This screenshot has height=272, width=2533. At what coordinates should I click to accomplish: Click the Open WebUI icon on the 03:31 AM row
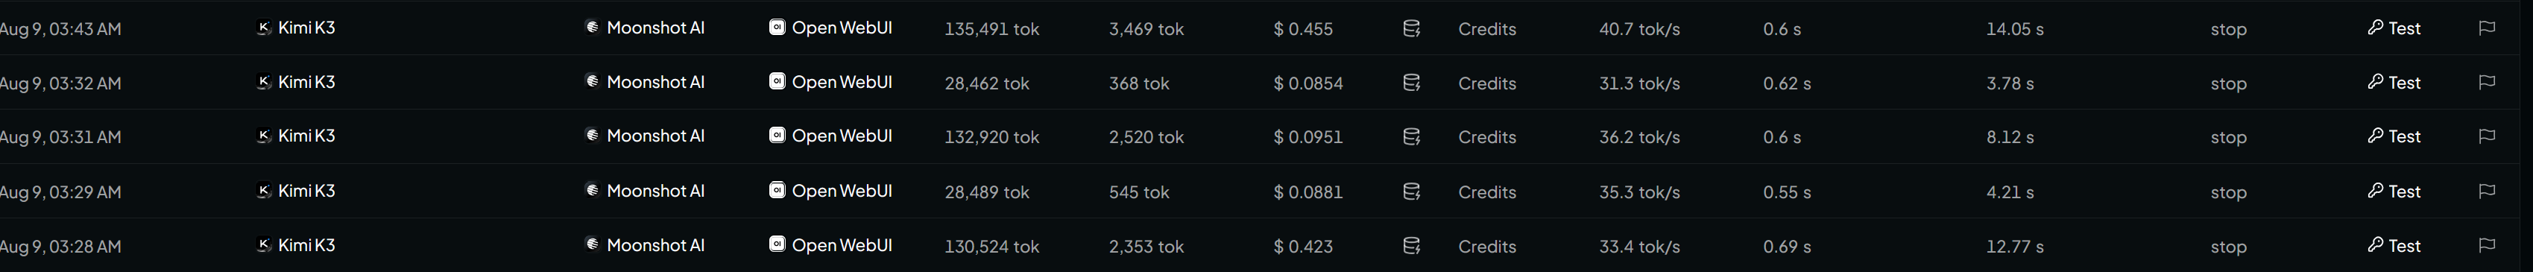click(x=777, y=136)
